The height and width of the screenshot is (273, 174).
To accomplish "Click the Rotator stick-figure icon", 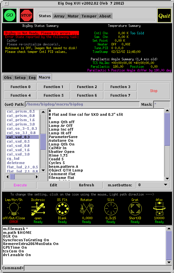I will (86, 209).
